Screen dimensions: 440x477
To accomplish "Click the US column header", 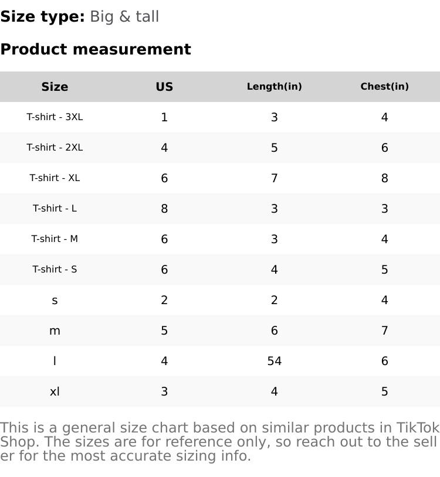I will 164,87.
